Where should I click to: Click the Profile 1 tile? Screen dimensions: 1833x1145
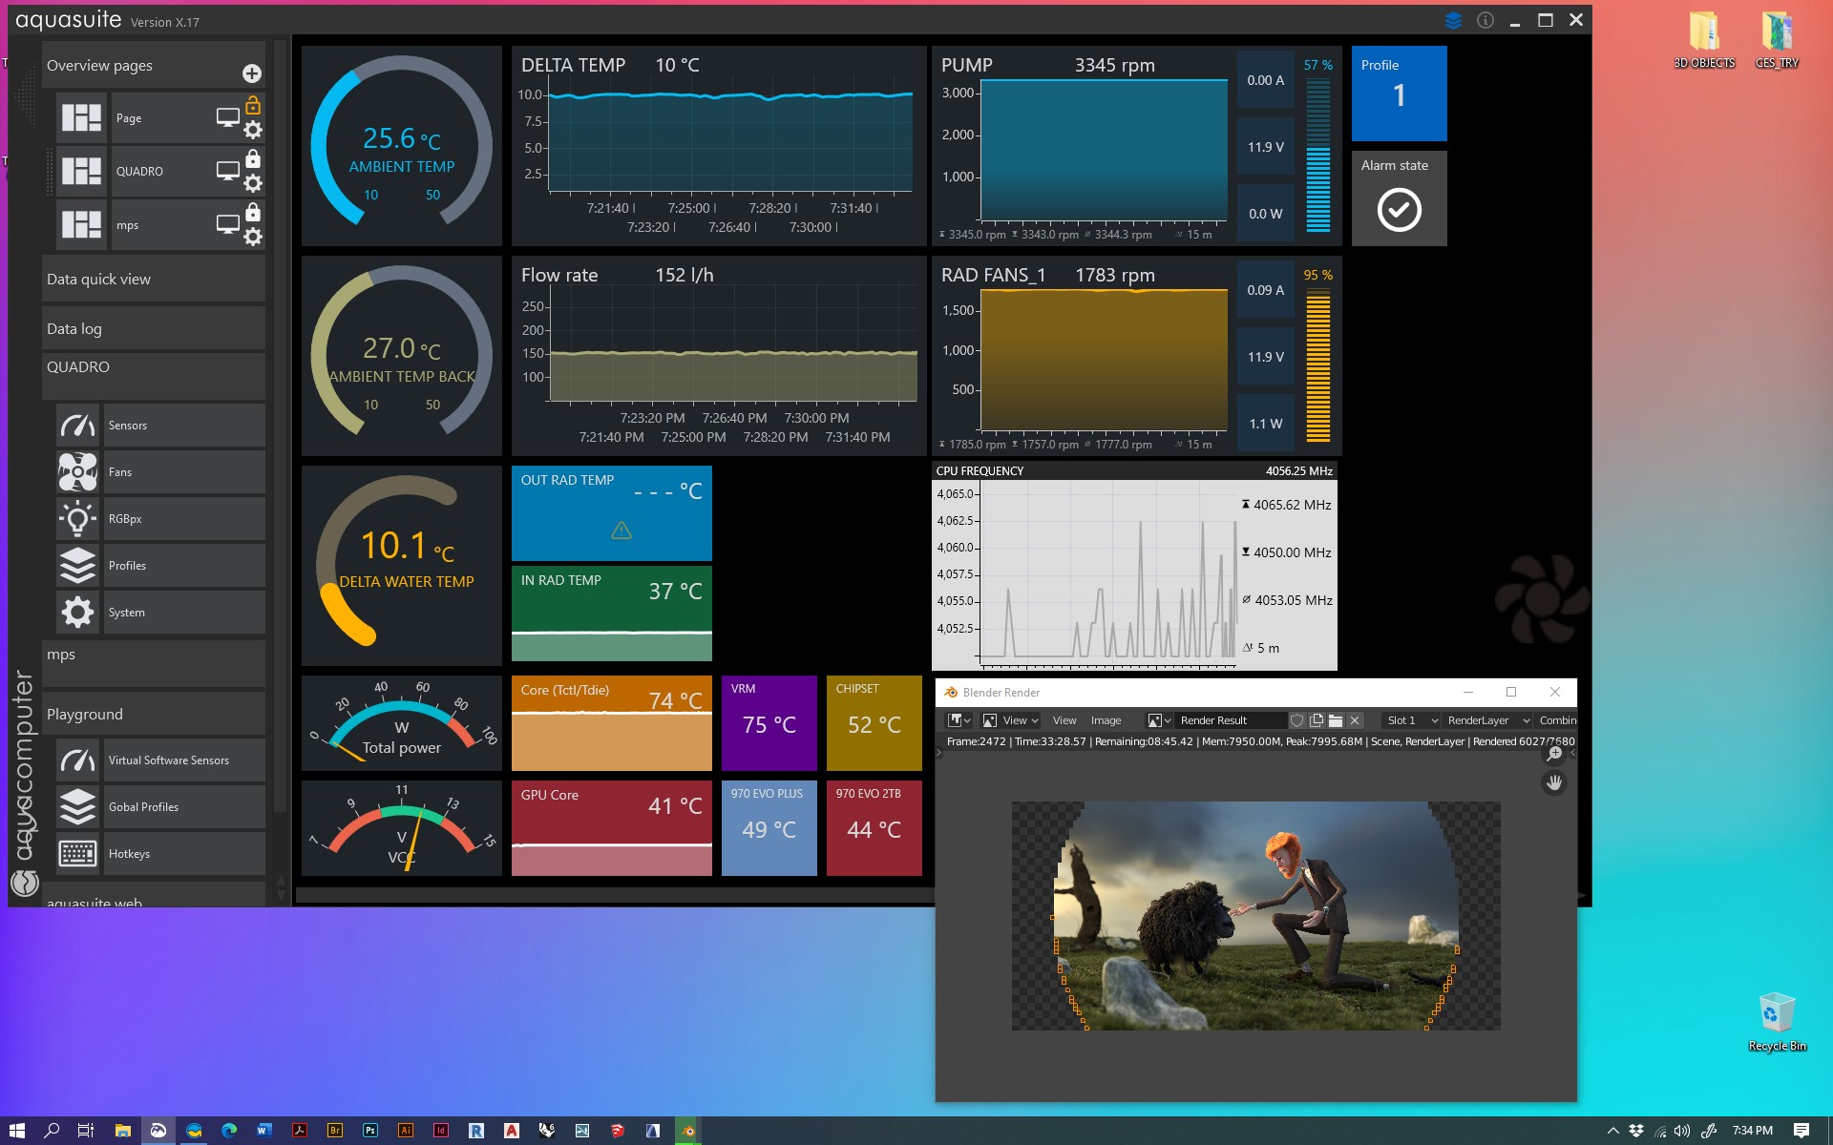1399,94
